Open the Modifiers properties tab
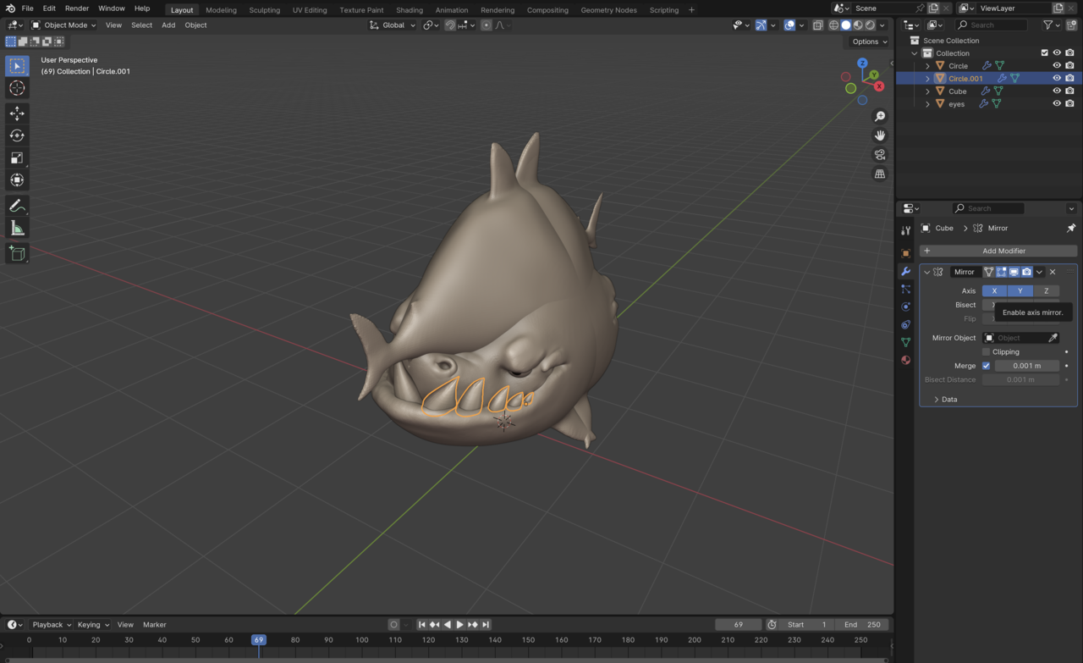Image resolution: width=1083 pixels, height=663 pixels. click(905, 272)
